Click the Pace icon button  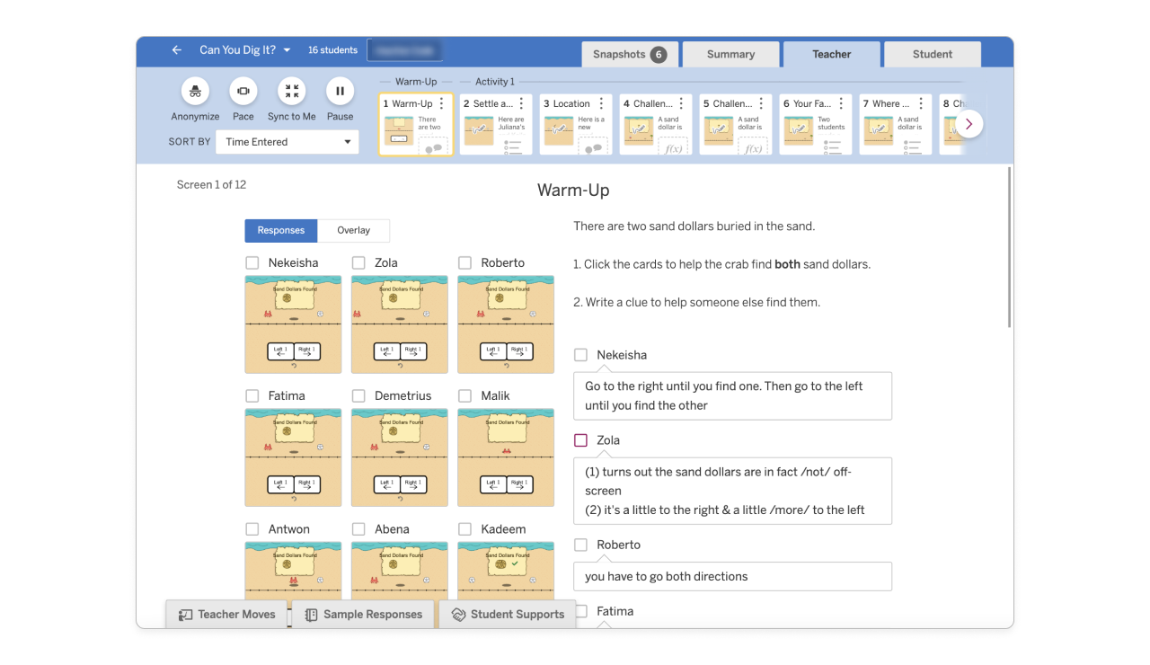point(243,91)
